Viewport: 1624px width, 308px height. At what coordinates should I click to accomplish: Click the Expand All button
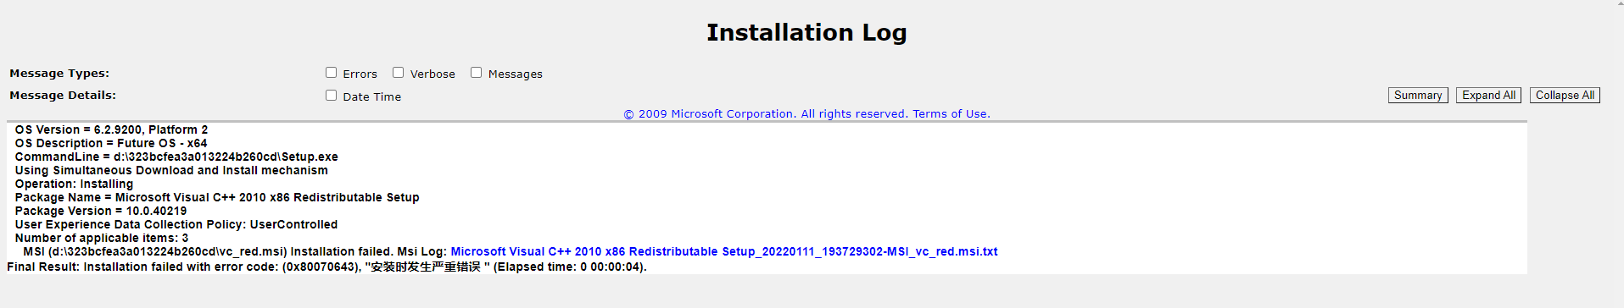coord(1488,96)
